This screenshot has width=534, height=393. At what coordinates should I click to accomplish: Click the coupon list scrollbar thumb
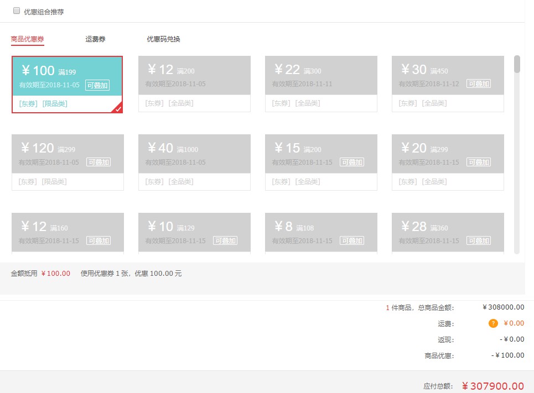517,64
